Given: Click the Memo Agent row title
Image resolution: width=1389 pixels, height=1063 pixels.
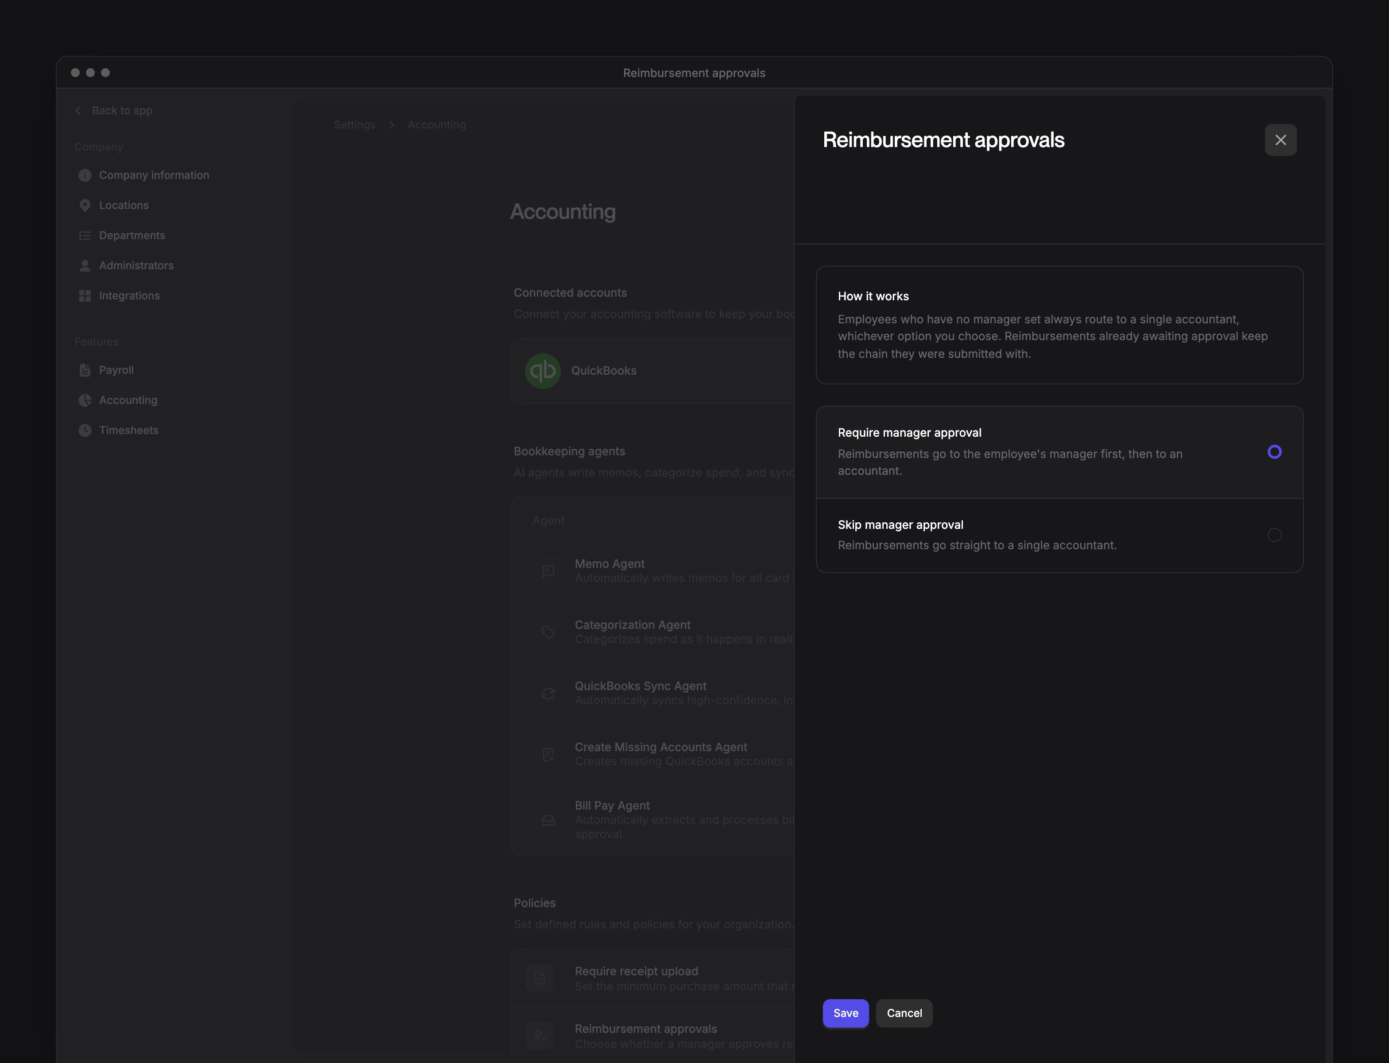Looking at the screenshot, I should tap(609, 564).
